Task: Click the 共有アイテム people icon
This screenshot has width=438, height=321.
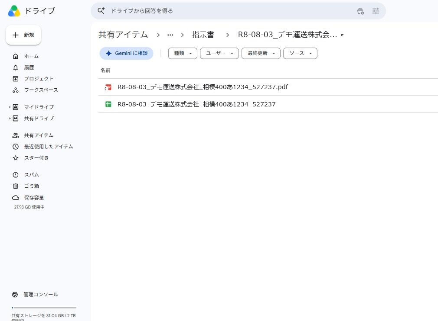Action: (16, 135)
